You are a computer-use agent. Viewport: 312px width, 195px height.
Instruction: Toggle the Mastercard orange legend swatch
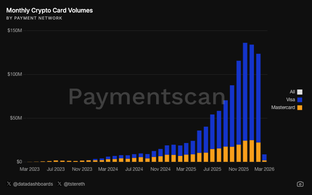click(300, 107)
